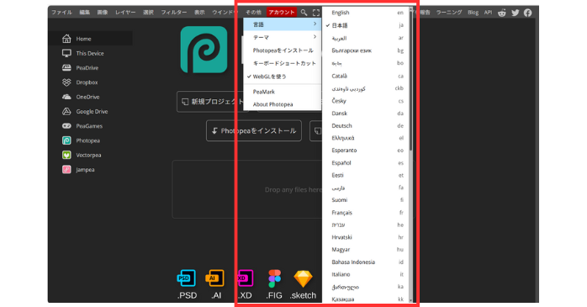Choose Deutsch as the language

click(365, 126)
